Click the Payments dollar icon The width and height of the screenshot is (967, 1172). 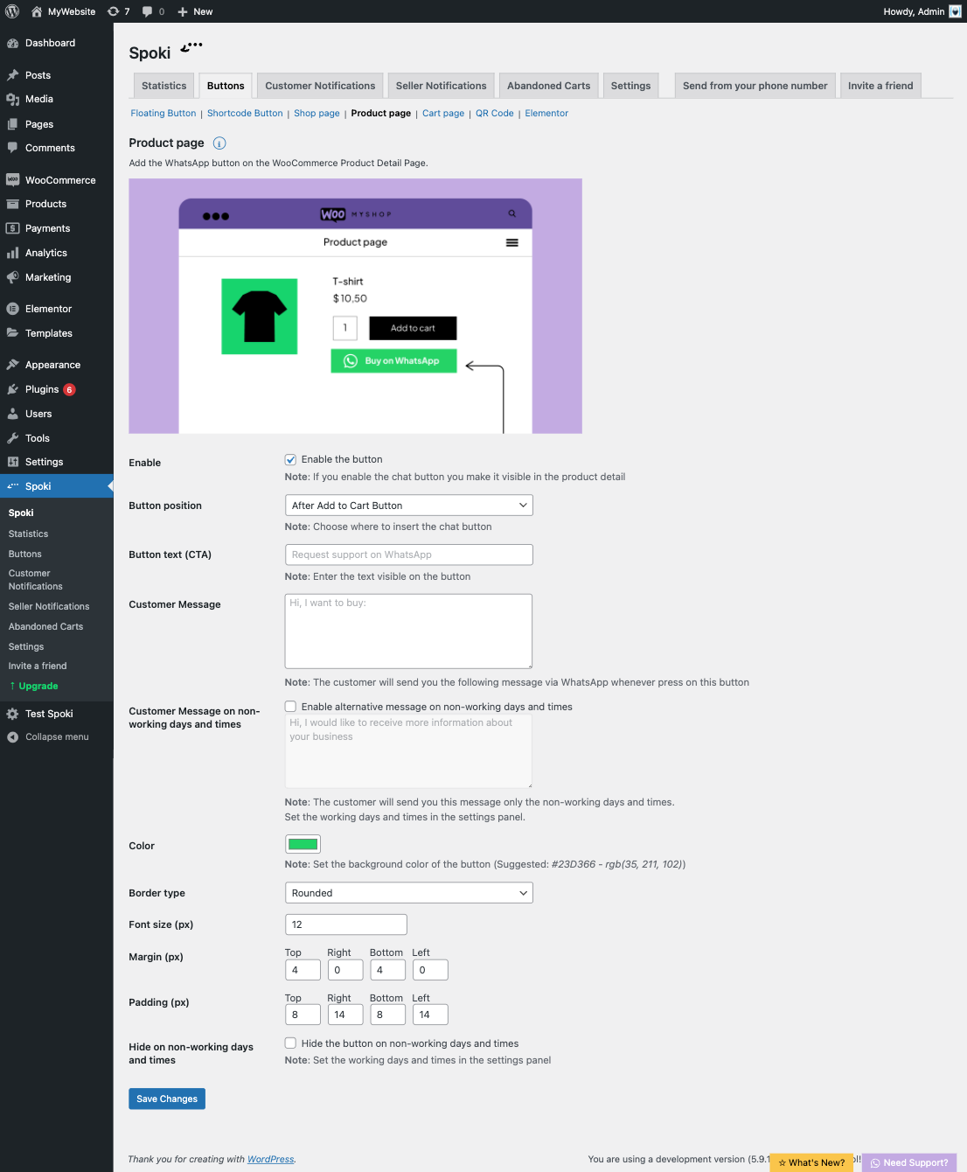pyautogui.click(x=13, y=228)
